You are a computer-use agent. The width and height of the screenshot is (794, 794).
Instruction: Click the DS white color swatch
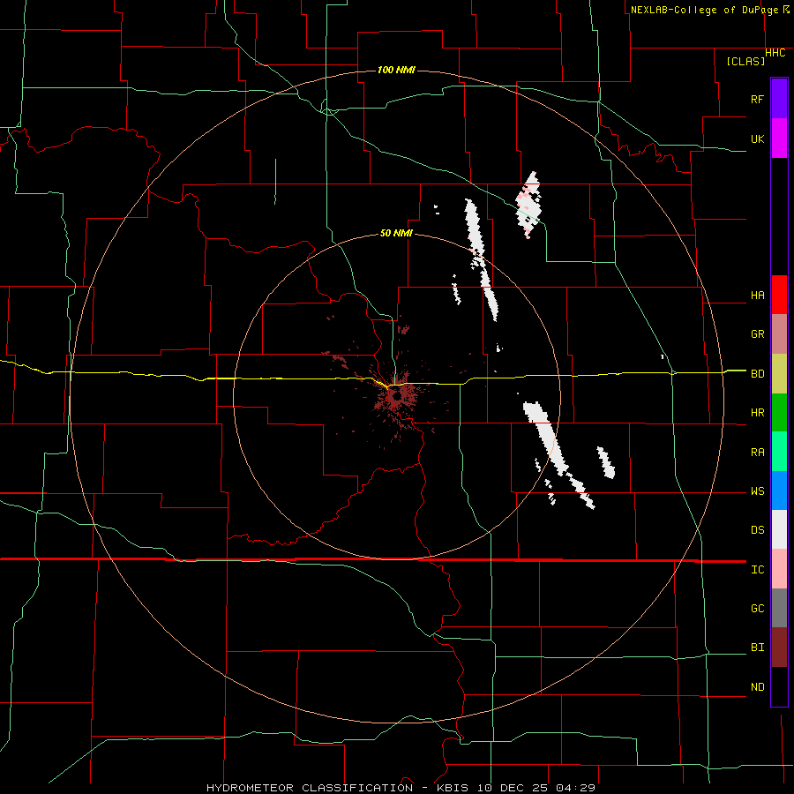point(779,529)
